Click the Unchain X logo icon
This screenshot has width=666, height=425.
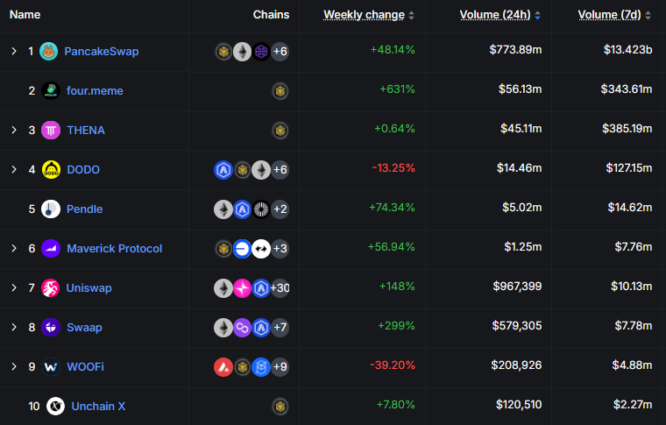click(55, 407)
